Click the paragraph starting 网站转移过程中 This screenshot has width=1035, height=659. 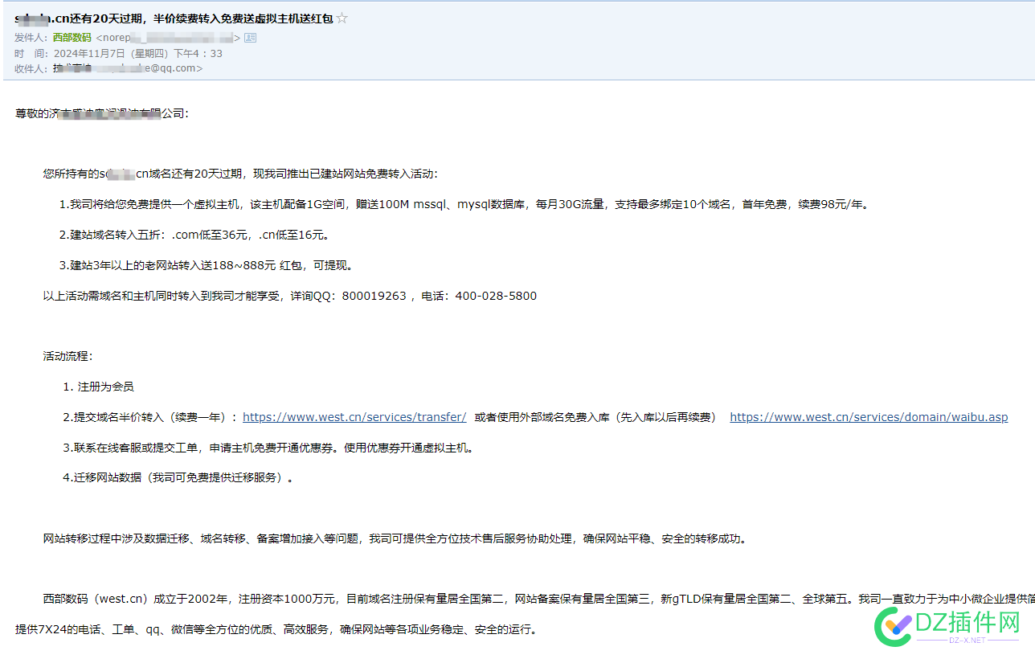[x=395, y=538]
